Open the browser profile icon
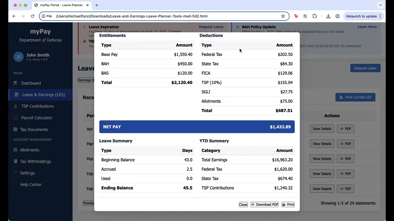The image size is (394, 221). (337, 16)
